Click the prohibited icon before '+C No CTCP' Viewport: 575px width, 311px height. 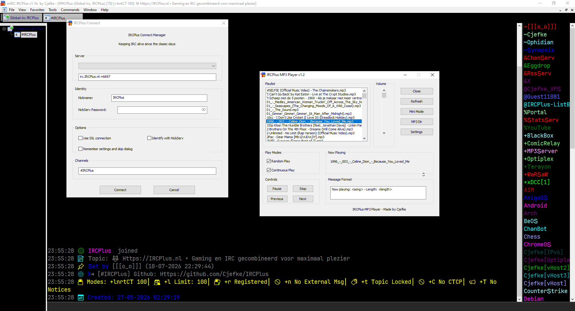coord(421,282)
